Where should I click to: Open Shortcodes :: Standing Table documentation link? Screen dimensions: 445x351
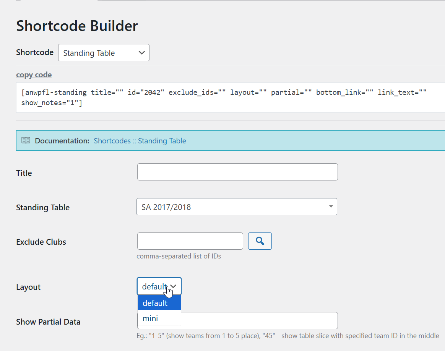pyautogui.click(x=140, y=141)
